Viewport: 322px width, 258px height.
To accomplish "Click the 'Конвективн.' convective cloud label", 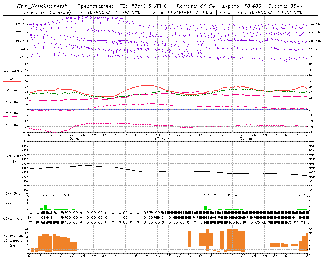I will tap(13, 236).
